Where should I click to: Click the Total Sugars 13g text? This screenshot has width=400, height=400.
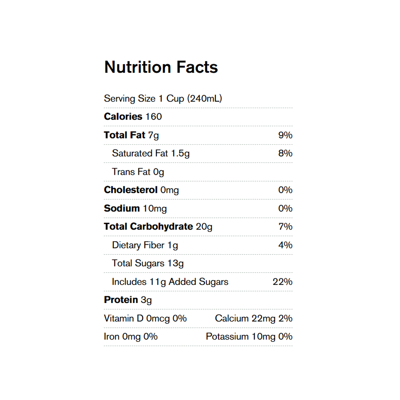pos(148,263)
